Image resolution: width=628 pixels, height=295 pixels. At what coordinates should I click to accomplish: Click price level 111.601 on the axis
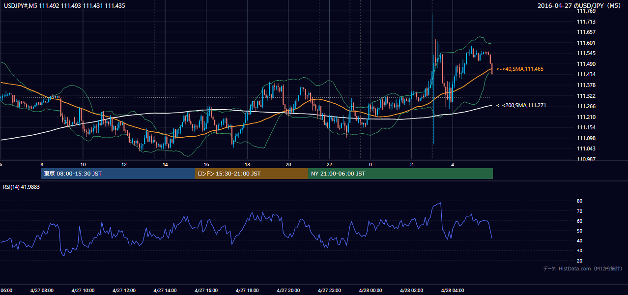[586, 43]
